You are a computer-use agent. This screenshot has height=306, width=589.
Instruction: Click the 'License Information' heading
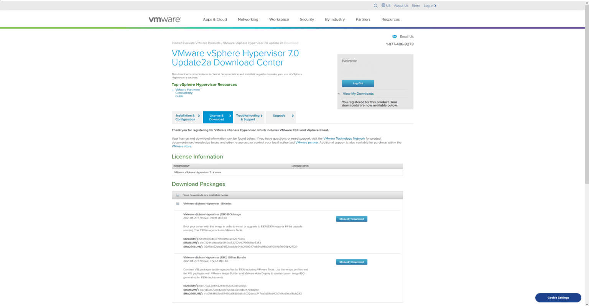click(x=197, y=156)
